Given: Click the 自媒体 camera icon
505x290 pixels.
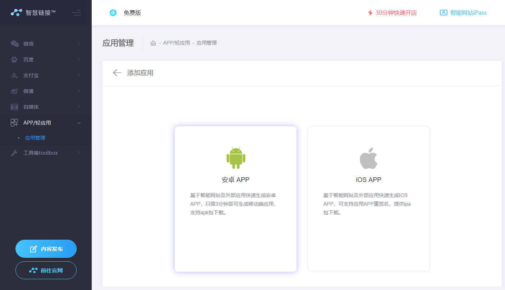Looking at the screenshot, I should click(x=14, y=107).
